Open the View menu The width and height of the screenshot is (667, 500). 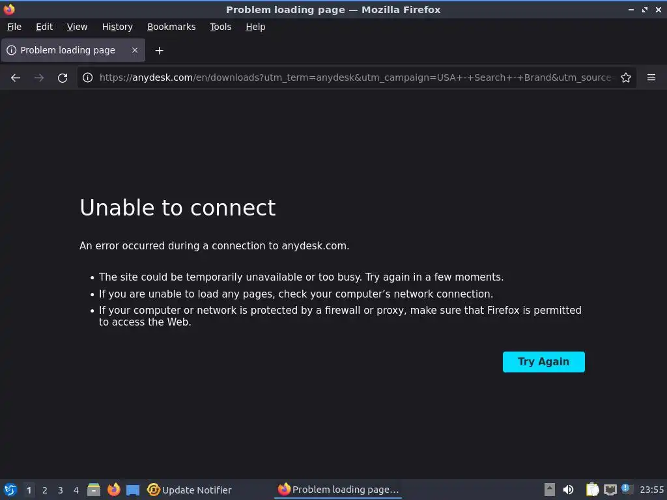(x=77, y=27)
